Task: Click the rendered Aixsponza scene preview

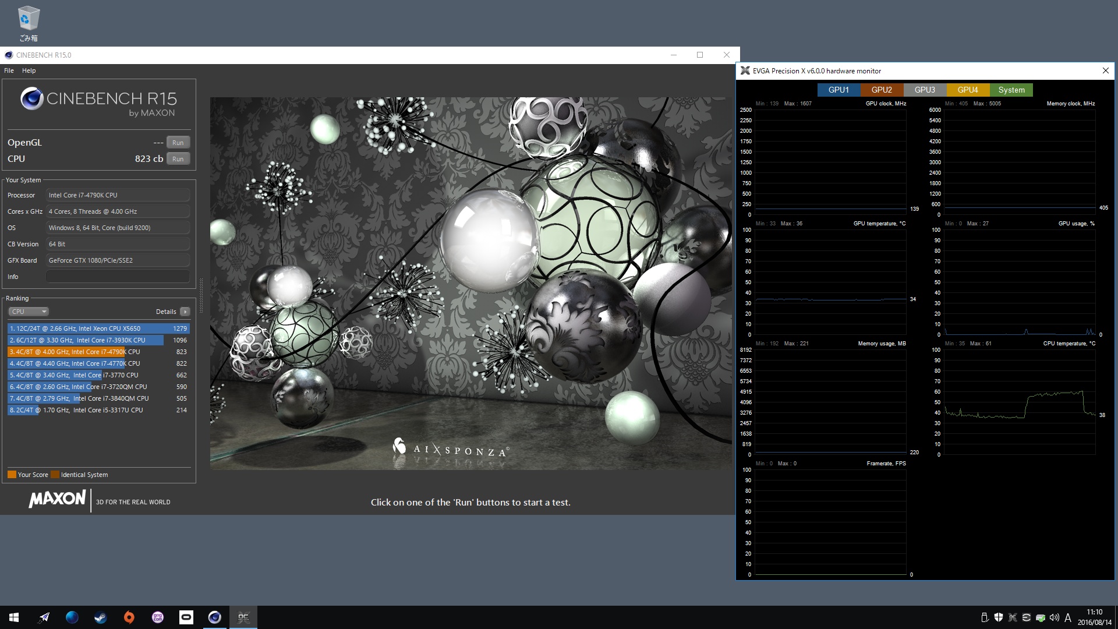Action: pyautogui.click(x=470, y=283)
